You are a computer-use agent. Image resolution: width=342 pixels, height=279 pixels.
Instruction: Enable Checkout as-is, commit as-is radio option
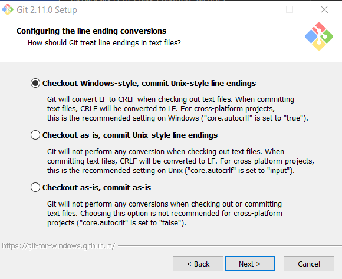pyautogui.click(x=35, y=187)
